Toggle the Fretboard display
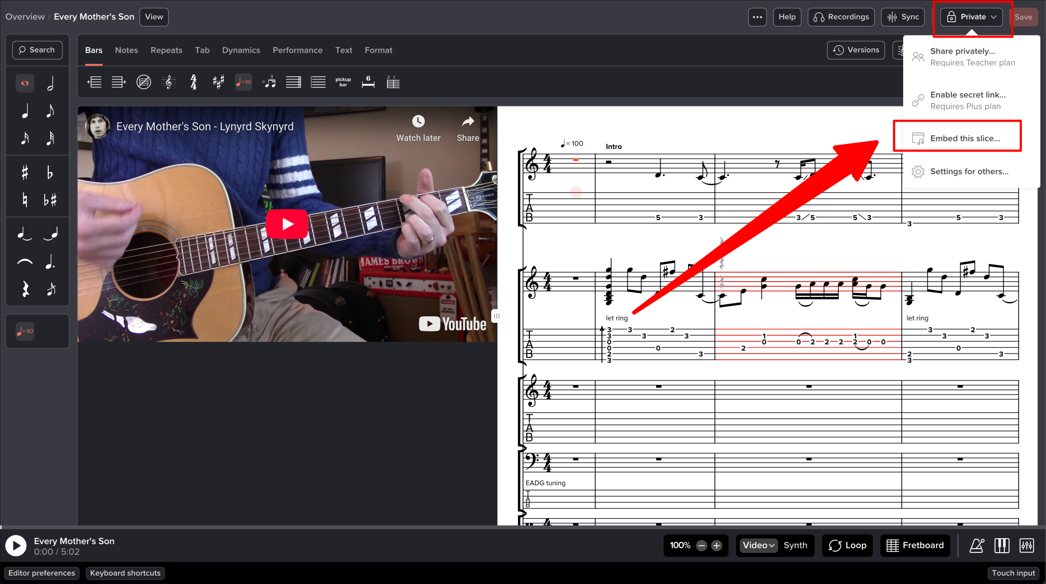 click(915, 545)
